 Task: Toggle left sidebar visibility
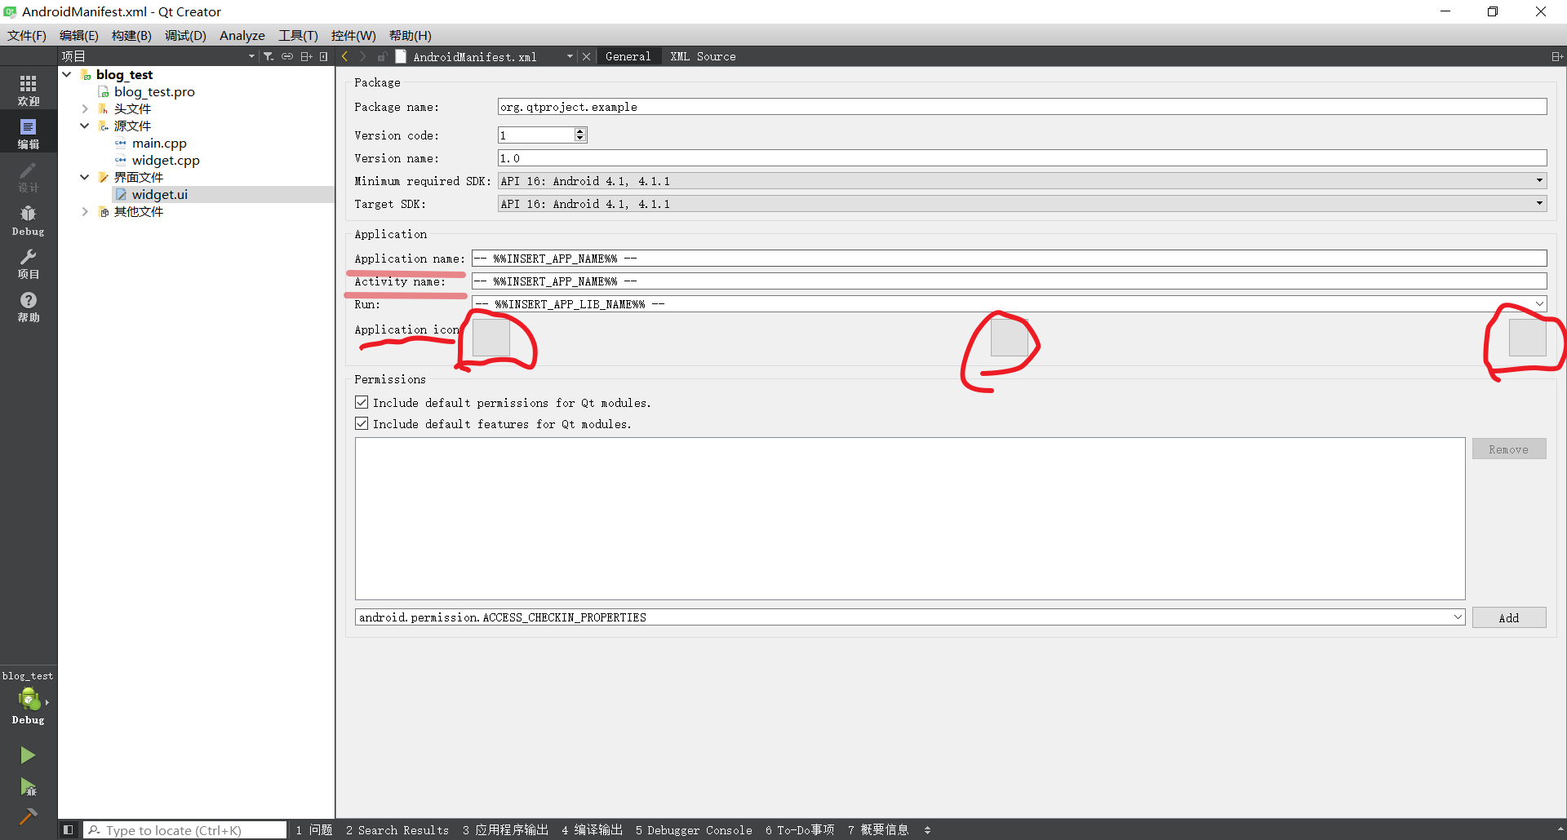[69, 830]
